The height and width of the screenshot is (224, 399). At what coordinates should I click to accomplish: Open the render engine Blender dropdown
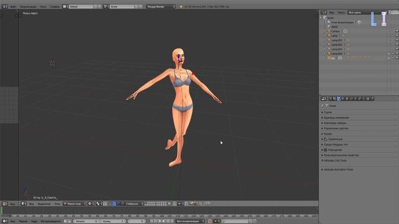pos(161,7)
